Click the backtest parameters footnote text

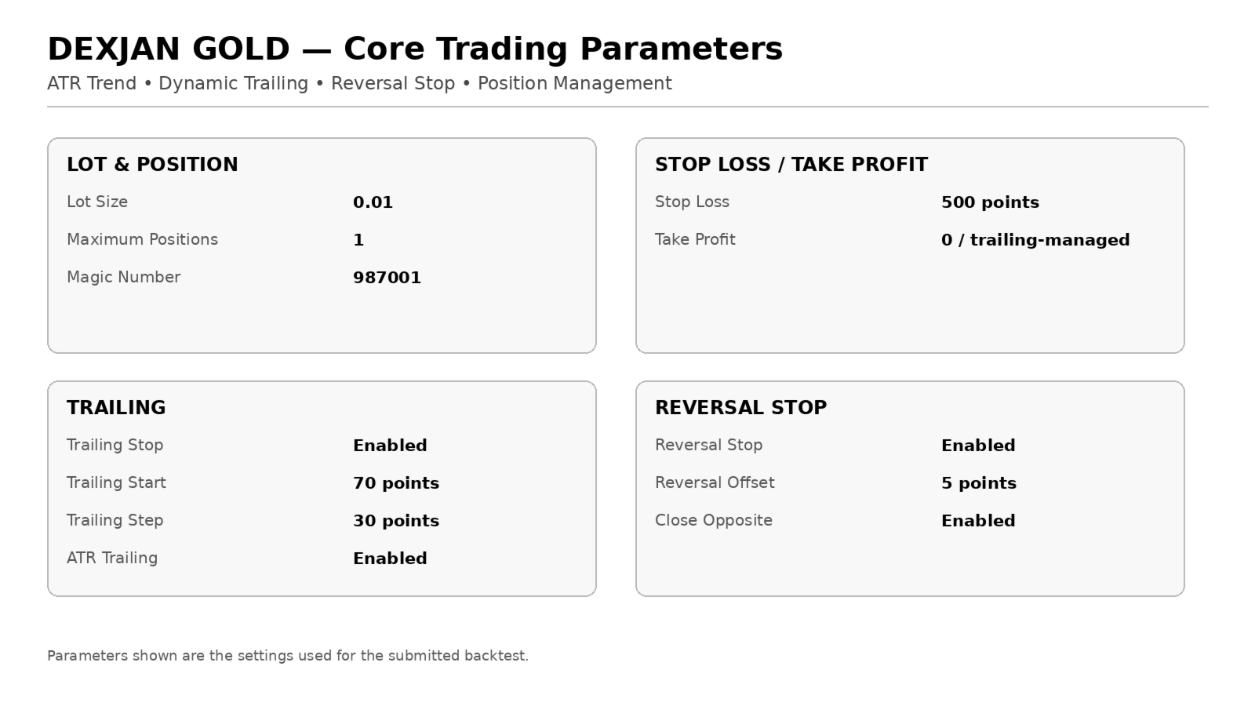[288, 656]
